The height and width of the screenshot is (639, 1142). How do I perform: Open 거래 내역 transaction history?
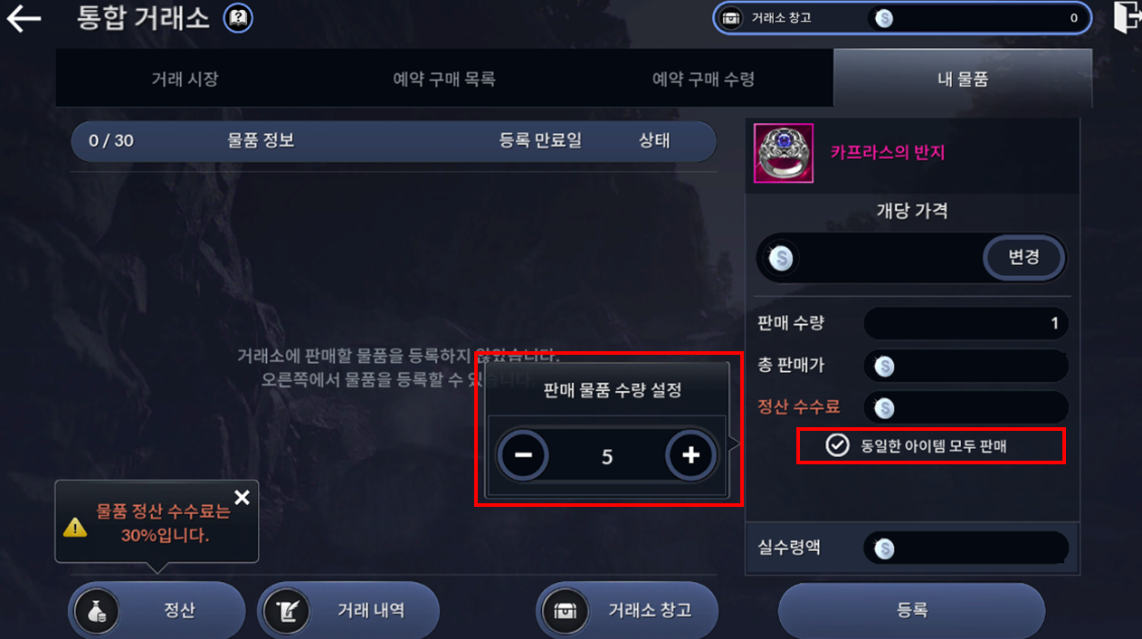pos(348,610)
